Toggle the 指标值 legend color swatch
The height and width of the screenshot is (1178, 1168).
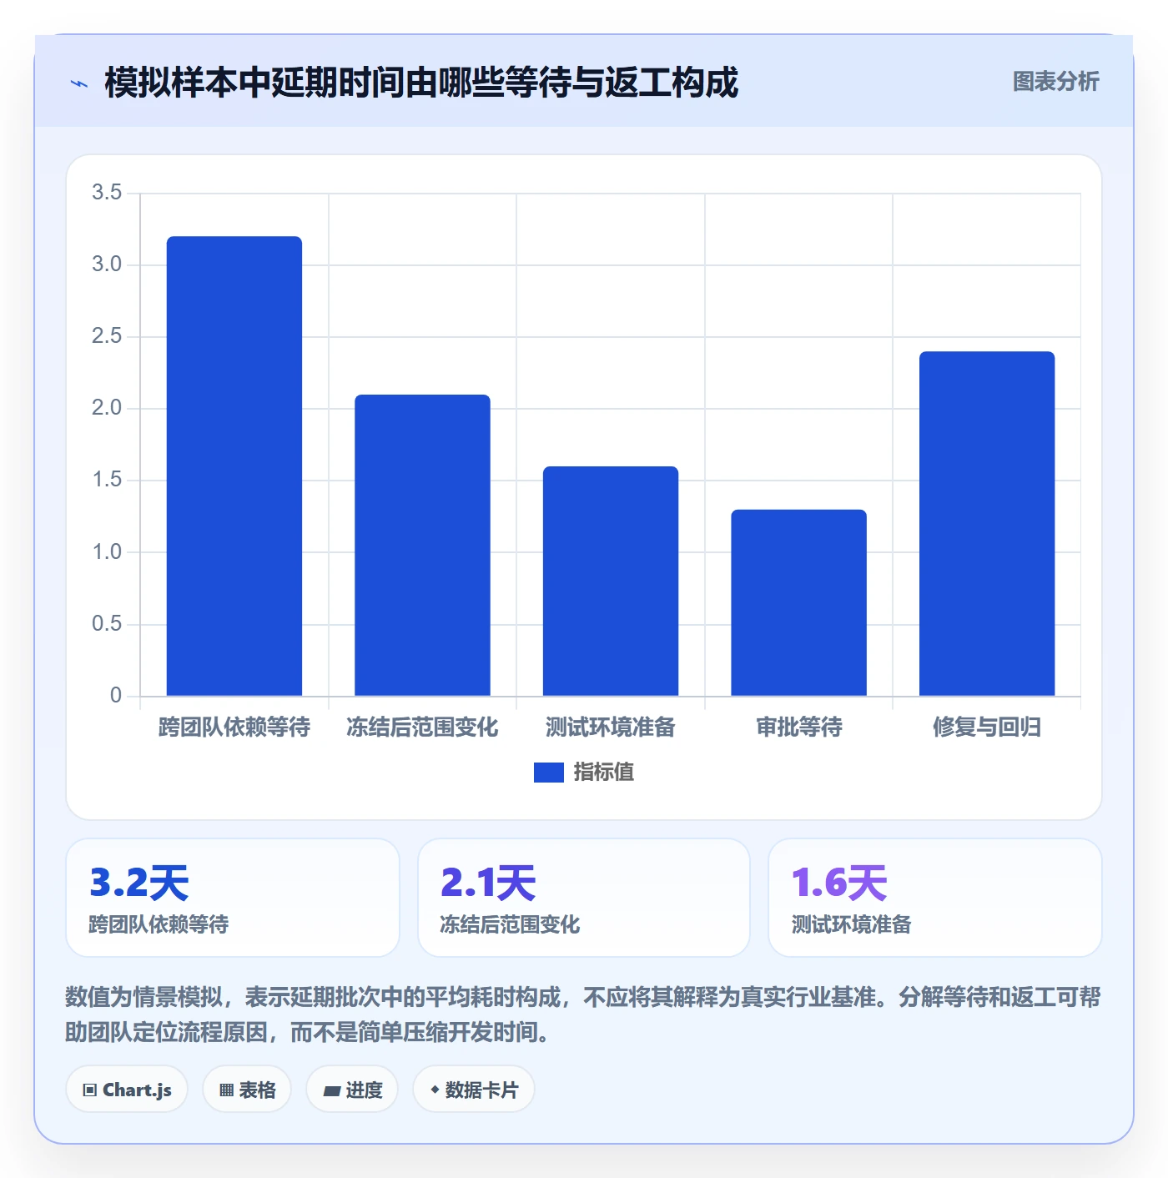pos(548,773)
